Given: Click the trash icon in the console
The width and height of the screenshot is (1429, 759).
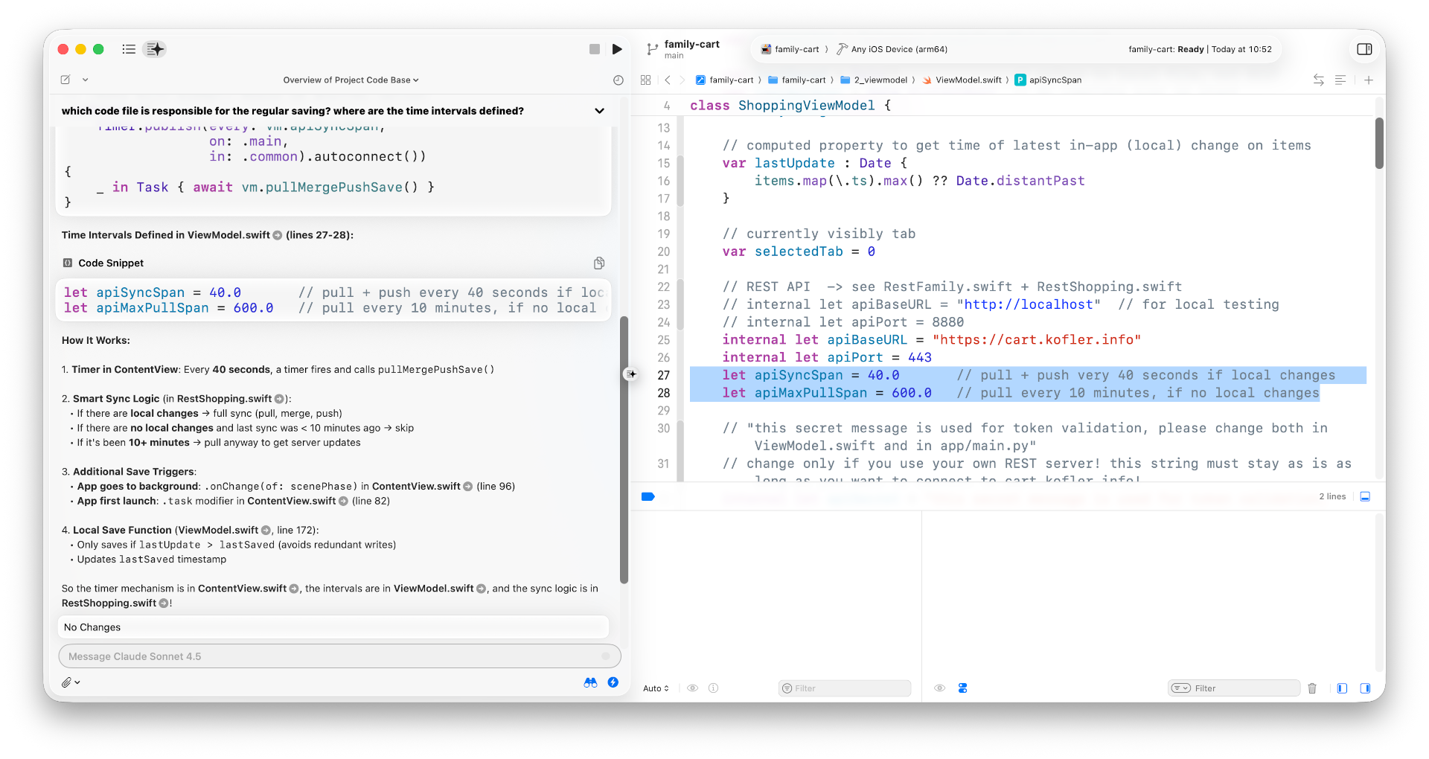Looking at the screenshot, I should [1312, 688].
